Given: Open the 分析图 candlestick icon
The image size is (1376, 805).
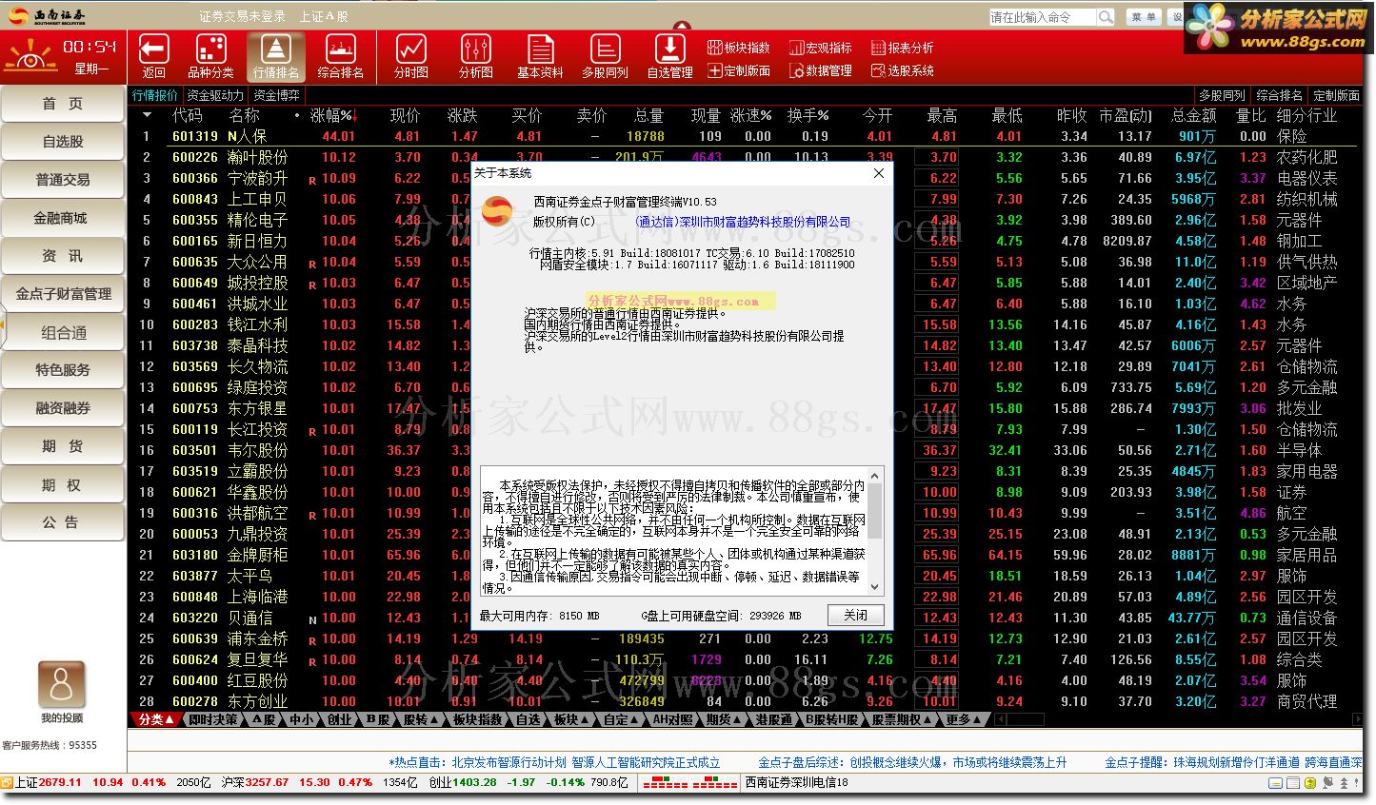Looking at the screenshot, I should [475, 56].
